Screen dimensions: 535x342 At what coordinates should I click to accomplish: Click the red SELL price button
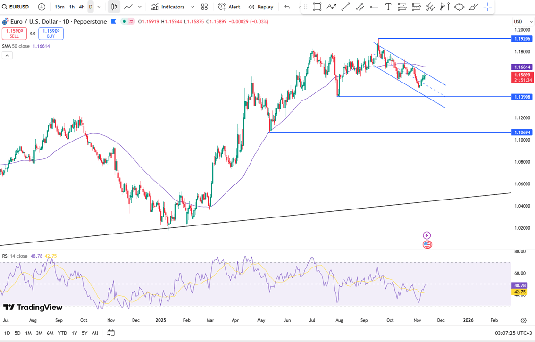click(x=14, y=33)
